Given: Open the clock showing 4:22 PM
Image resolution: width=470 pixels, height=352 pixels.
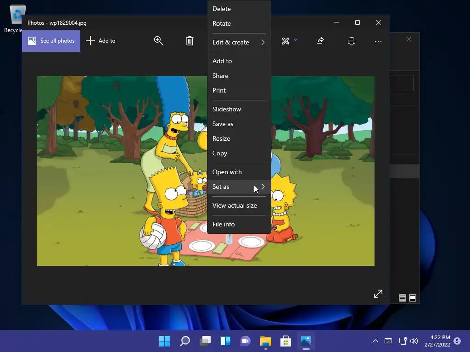Looking at the screenshot, I should point(437,341).
